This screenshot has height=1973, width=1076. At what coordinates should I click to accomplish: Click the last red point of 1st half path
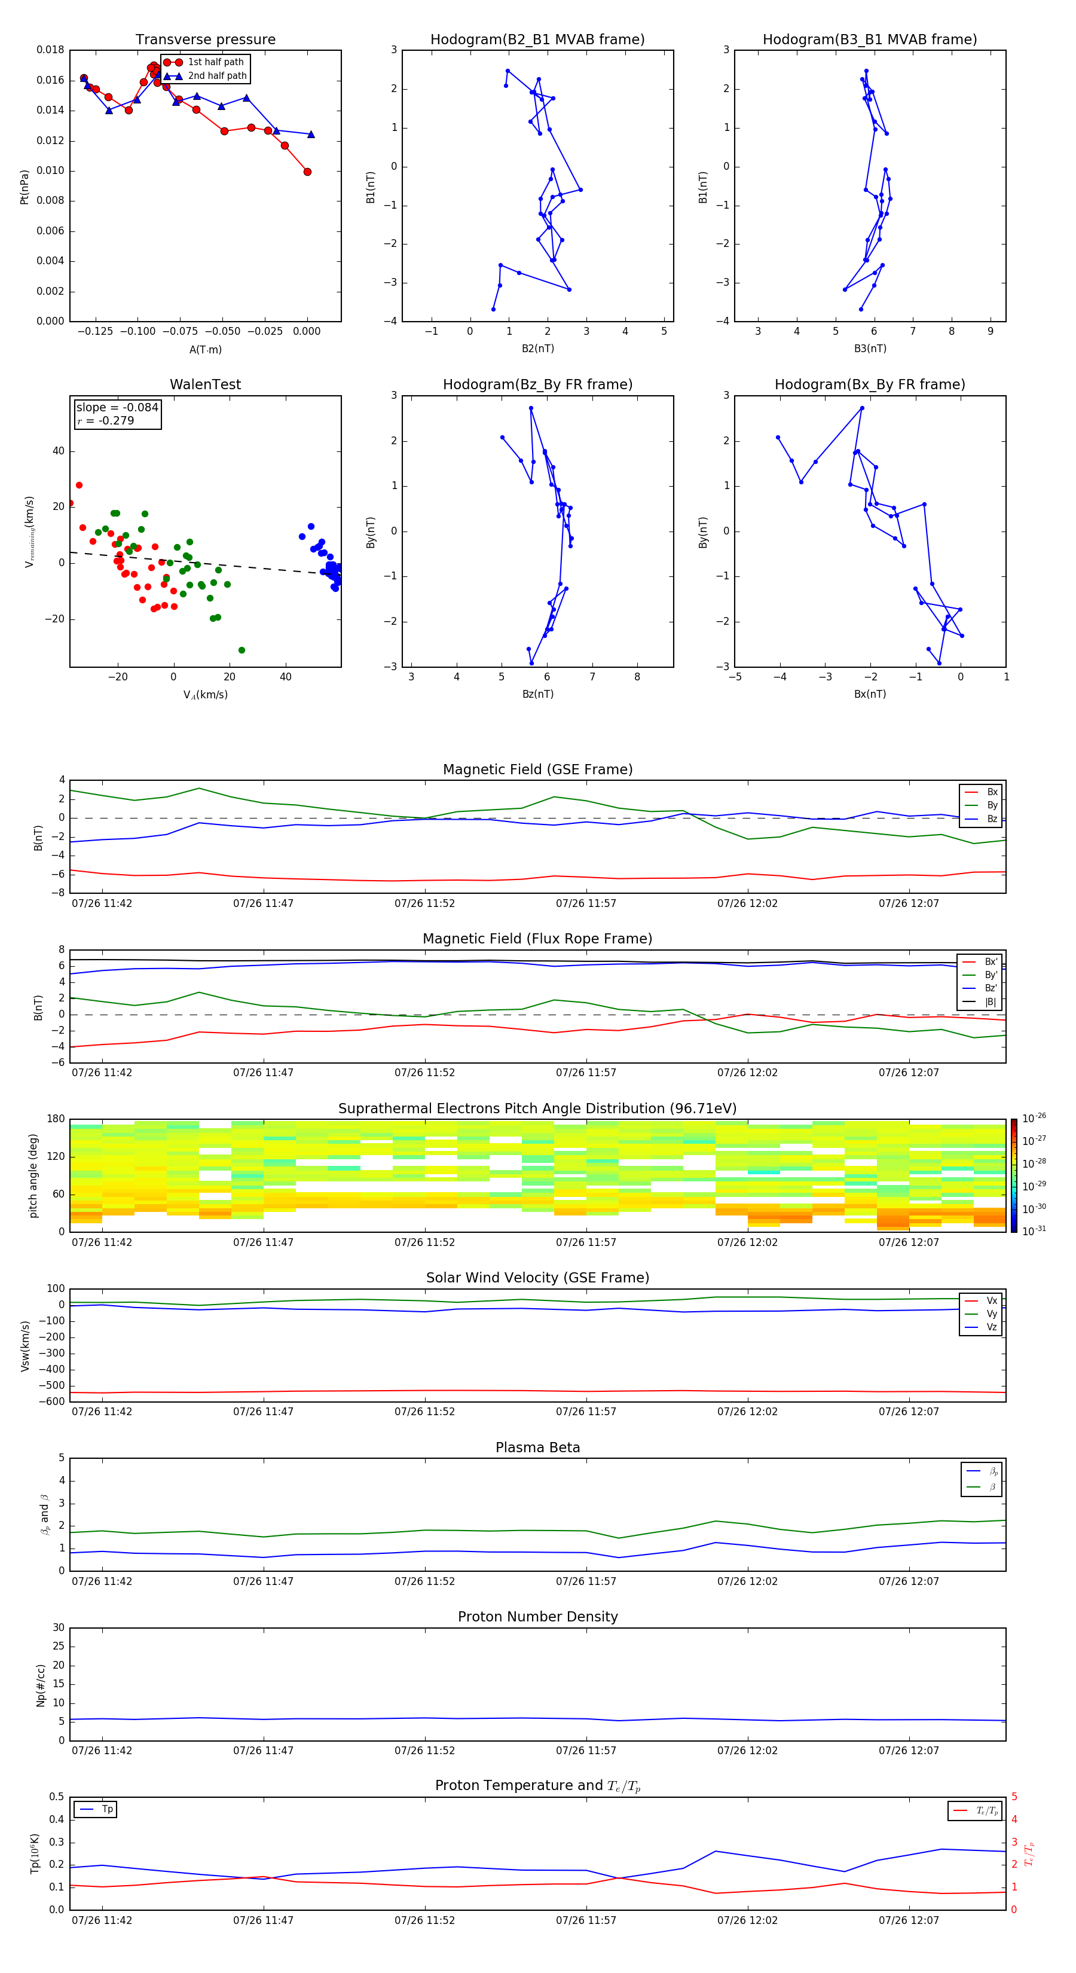coord(307,172)
